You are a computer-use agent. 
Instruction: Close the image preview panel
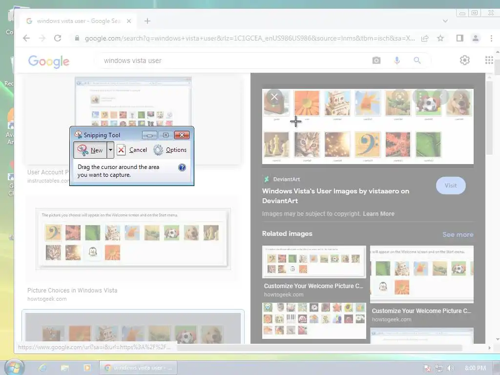(274, 97)
